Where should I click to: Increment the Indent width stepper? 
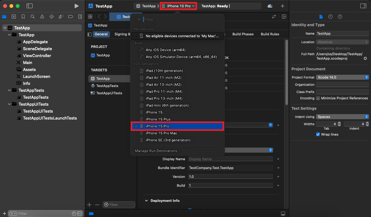tap(367, 123)
